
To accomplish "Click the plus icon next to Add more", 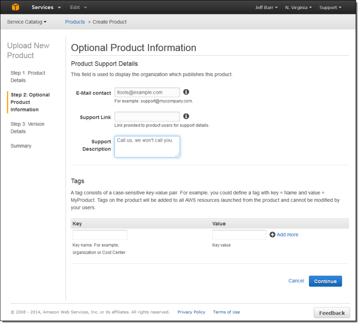I will tap(272, 235).
